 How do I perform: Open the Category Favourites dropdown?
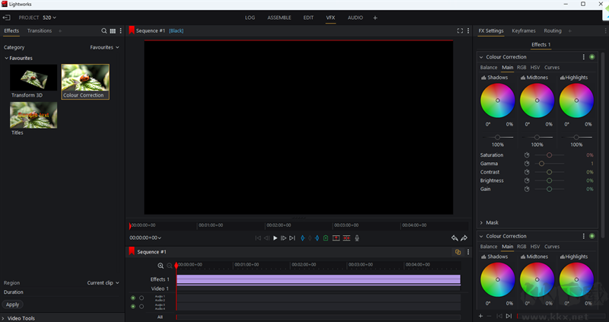(104, 47)
